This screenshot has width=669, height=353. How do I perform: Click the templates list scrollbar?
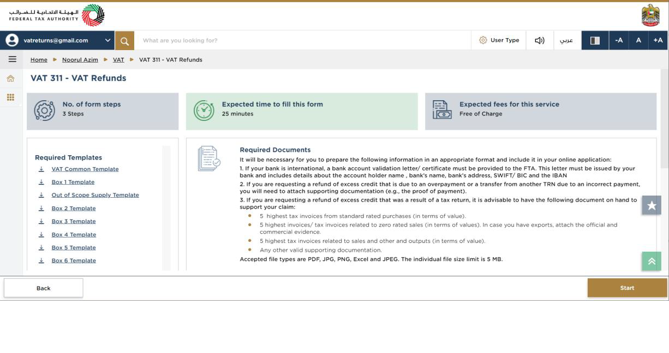tap(166, 208)
